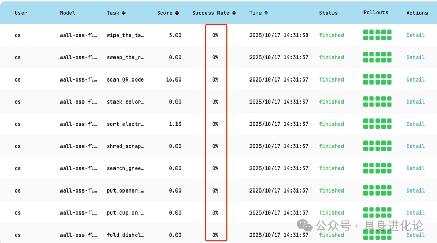437x243 pixels.
Task: Click the Success Rate sort arrows
Action: pos(234,13)
